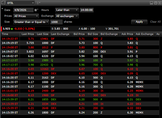Sort by the Bid Size column header
This screenshot has height=118, width=162.
point(93,34)
